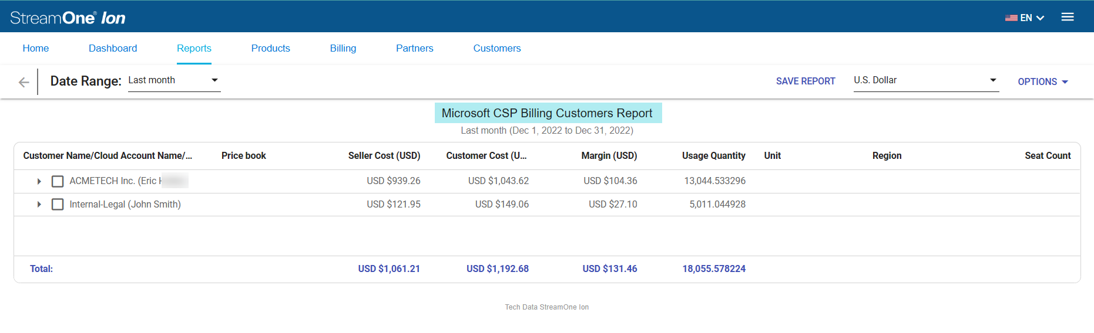Viewport: 1094px width, 333px height.
Task: Click customer cost USD $1,043.62
Action: (498, 181)
